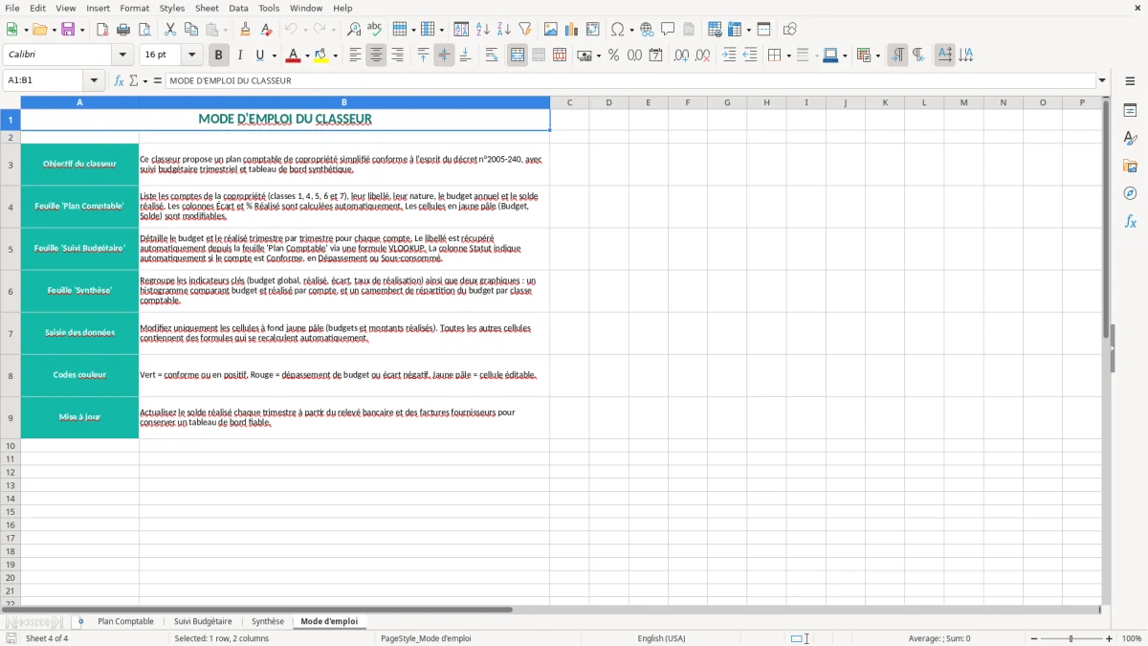Open Font Color dropdown arrow
Screen dimensions: 1148x646
[307, 56]
